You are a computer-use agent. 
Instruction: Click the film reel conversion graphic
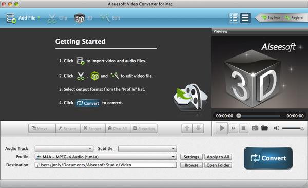click(190, 97)
